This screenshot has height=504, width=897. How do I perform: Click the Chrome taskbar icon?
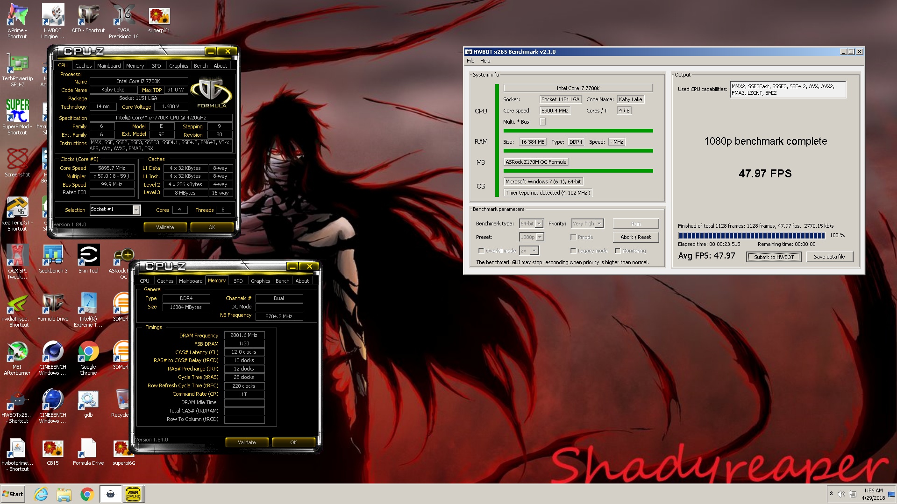[x=87, y=494]
